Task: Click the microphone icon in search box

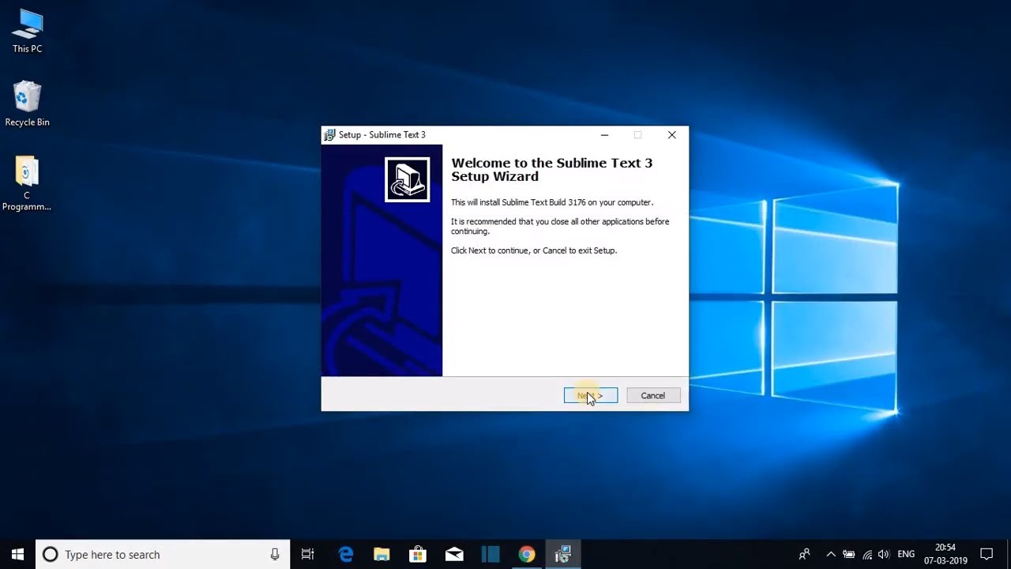Action: (275, 555)
